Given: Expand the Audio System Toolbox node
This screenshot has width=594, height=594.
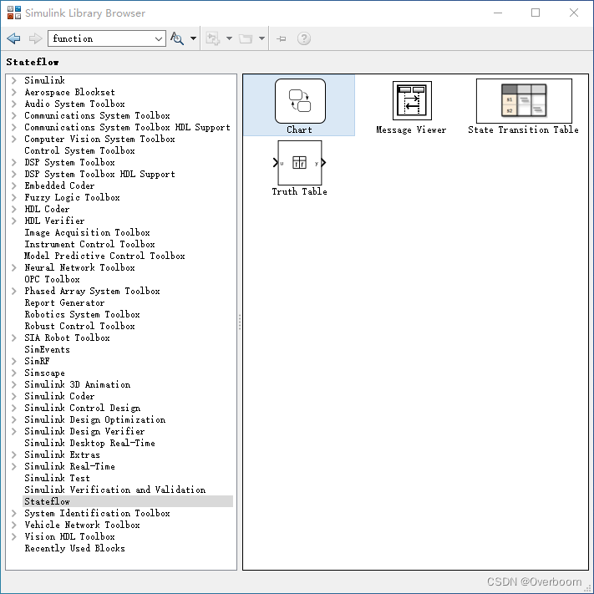Looking at the screenshot, I should point(14,104).
